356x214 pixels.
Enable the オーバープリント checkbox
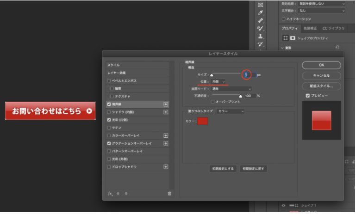(x=212, y=102)
